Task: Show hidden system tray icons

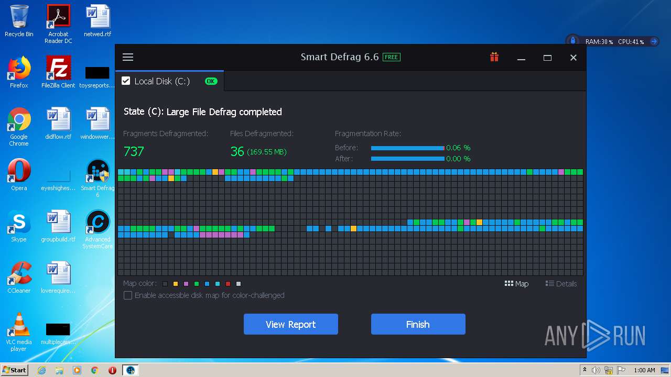Action: coord(585,370)
